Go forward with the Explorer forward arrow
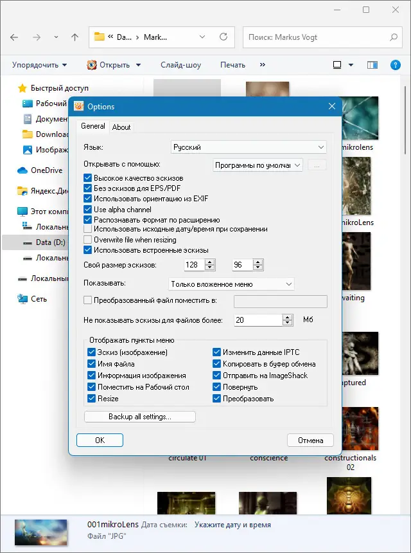Image resolution: width=411 pixels, height=553 pixels. (x=37, y=37)
